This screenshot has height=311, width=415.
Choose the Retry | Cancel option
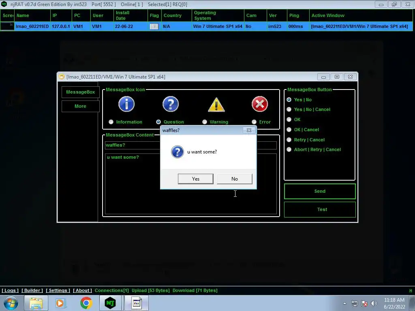[x=289, y=140]
